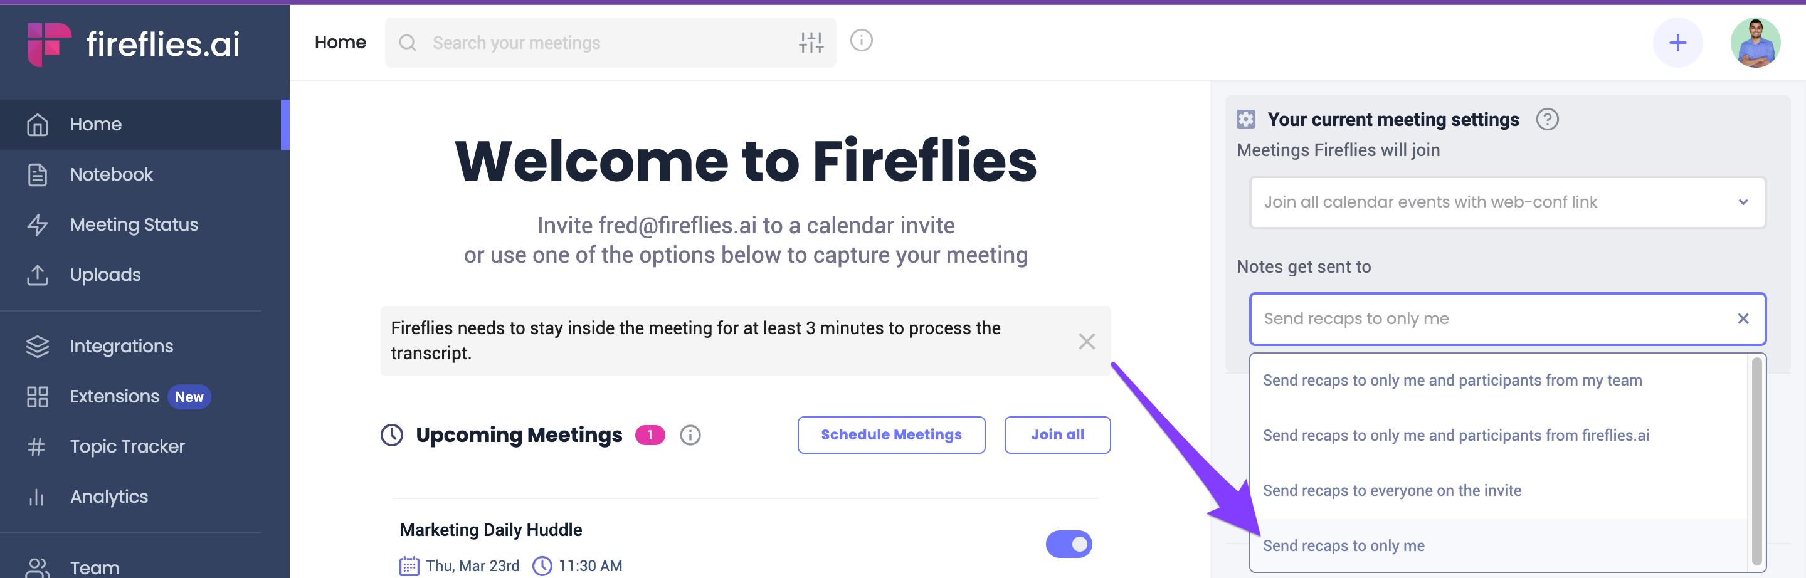
Task: Click the meeting settings gear icon
Action: tap(1245, 120)
